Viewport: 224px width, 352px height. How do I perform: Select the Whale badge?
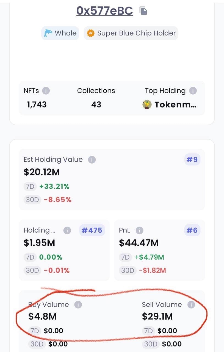pos(60,33)
